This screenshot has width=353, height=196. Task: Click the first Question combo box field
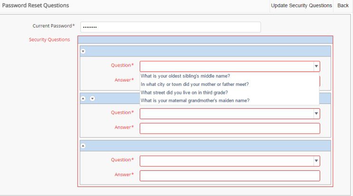coord(226,66)
